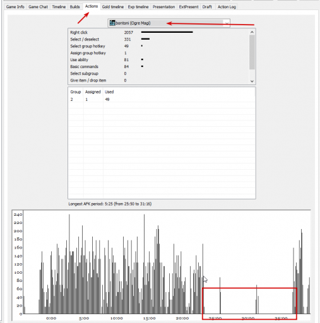This screenshot has height=323, width=320.
Task: Click the scroll up arrow in the actions list
Action: 252,32
